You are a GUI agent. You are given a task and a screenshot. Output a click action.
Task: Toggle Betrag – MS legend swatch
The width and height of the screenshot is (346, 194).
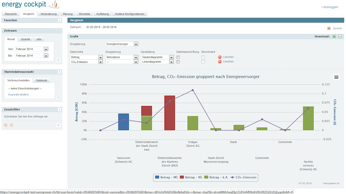coord(157,177)
